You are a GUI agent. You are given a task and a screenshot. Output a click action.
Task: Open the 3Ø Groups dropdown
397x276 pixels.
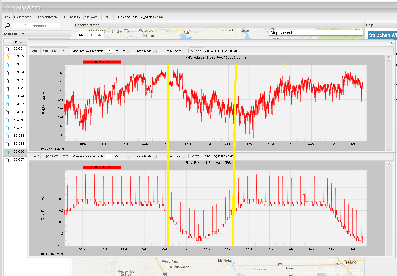72,17
